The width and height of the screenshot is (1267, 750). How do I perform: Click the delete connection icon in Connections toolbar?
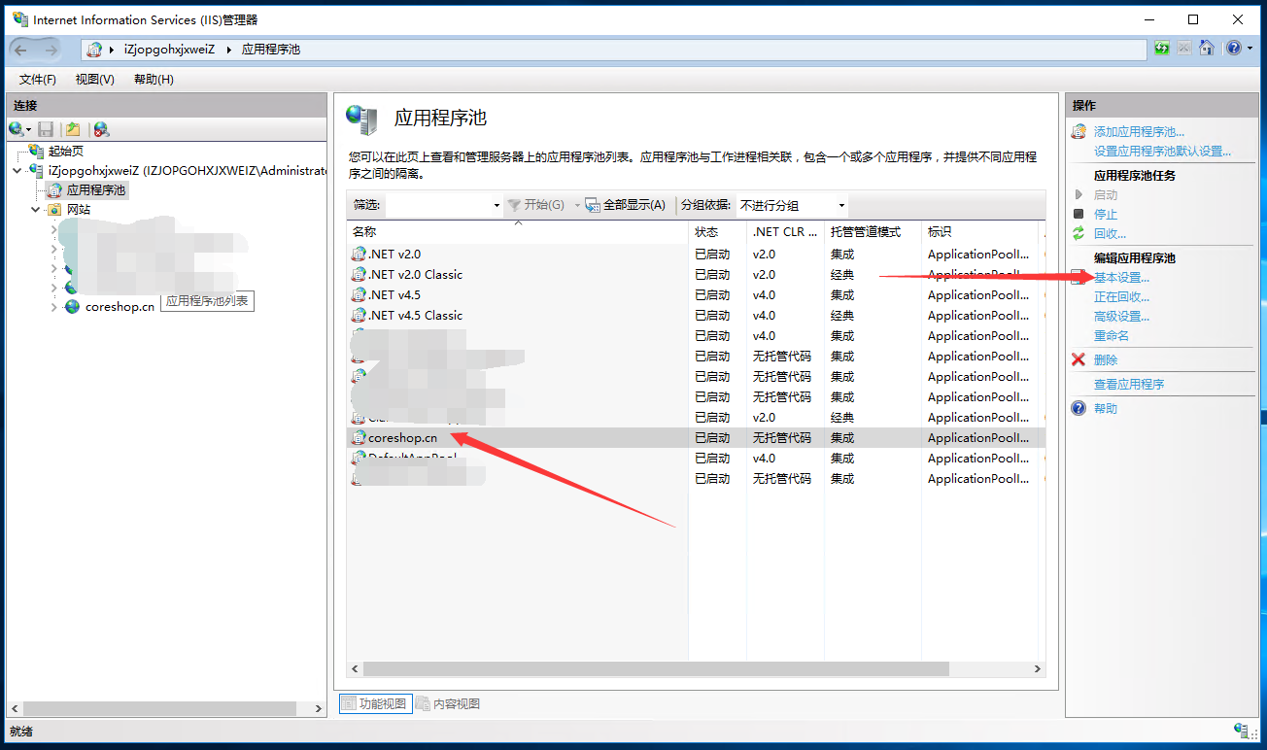(x=101, y=129)
